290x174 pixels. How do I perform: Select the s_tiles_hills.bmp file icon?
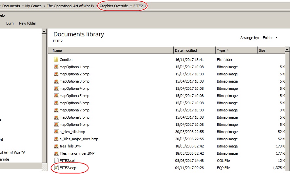(x=56, y=132)
